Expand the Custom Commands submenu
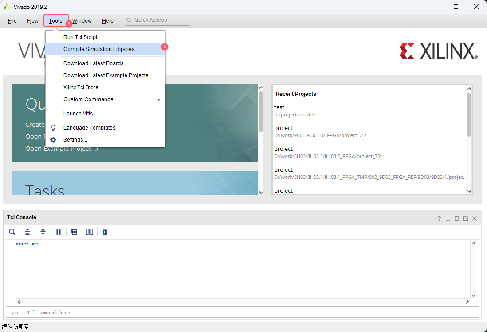This screenshot has width=487, height=332. coord(105,99)
